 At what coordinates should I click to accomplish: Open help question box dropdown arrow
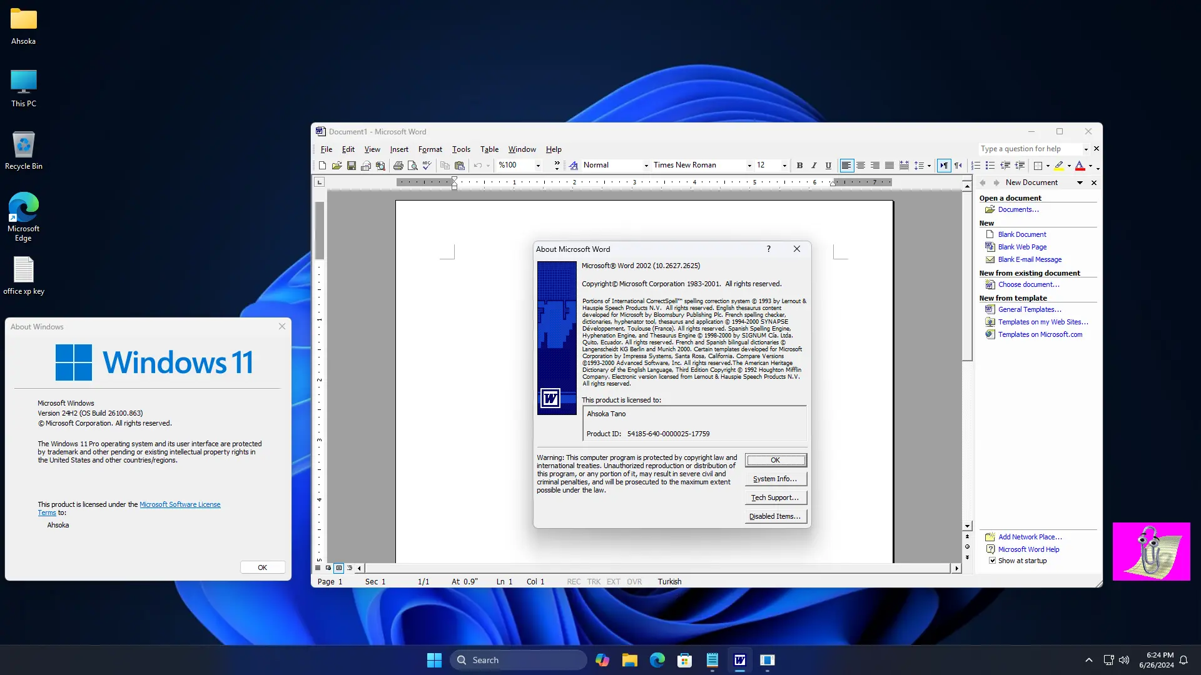tap(1086, 149)
